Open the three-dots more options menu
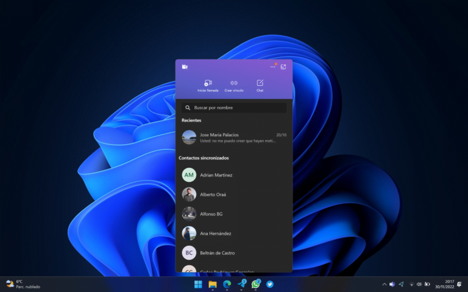The width and height of the screenshot is (468, 292). (x=273, y=67)
